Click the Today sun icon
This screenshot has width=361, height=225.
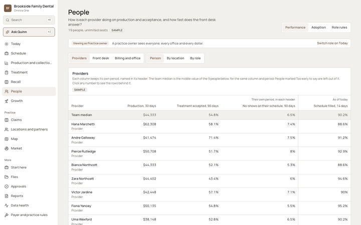point(7,44)
